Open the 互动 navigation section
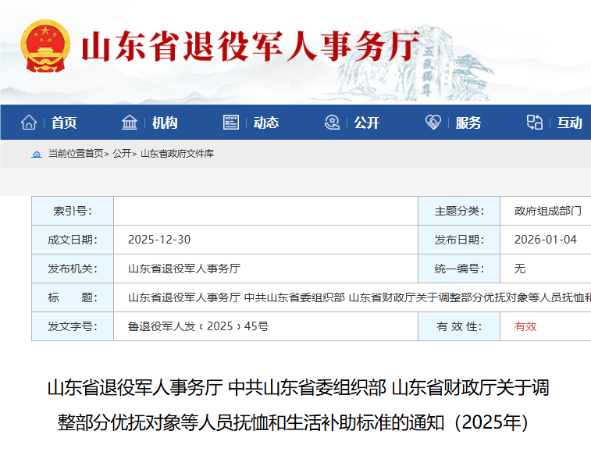Viewport: 591px width, 452px height. click(x=569, y=123)
